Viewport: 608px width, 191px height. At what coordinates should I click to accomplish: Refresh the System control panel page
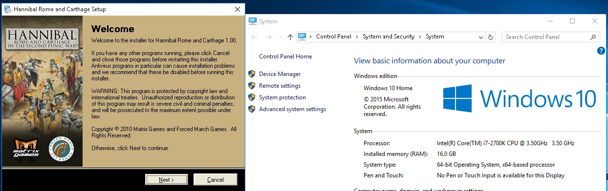point(491,37)
